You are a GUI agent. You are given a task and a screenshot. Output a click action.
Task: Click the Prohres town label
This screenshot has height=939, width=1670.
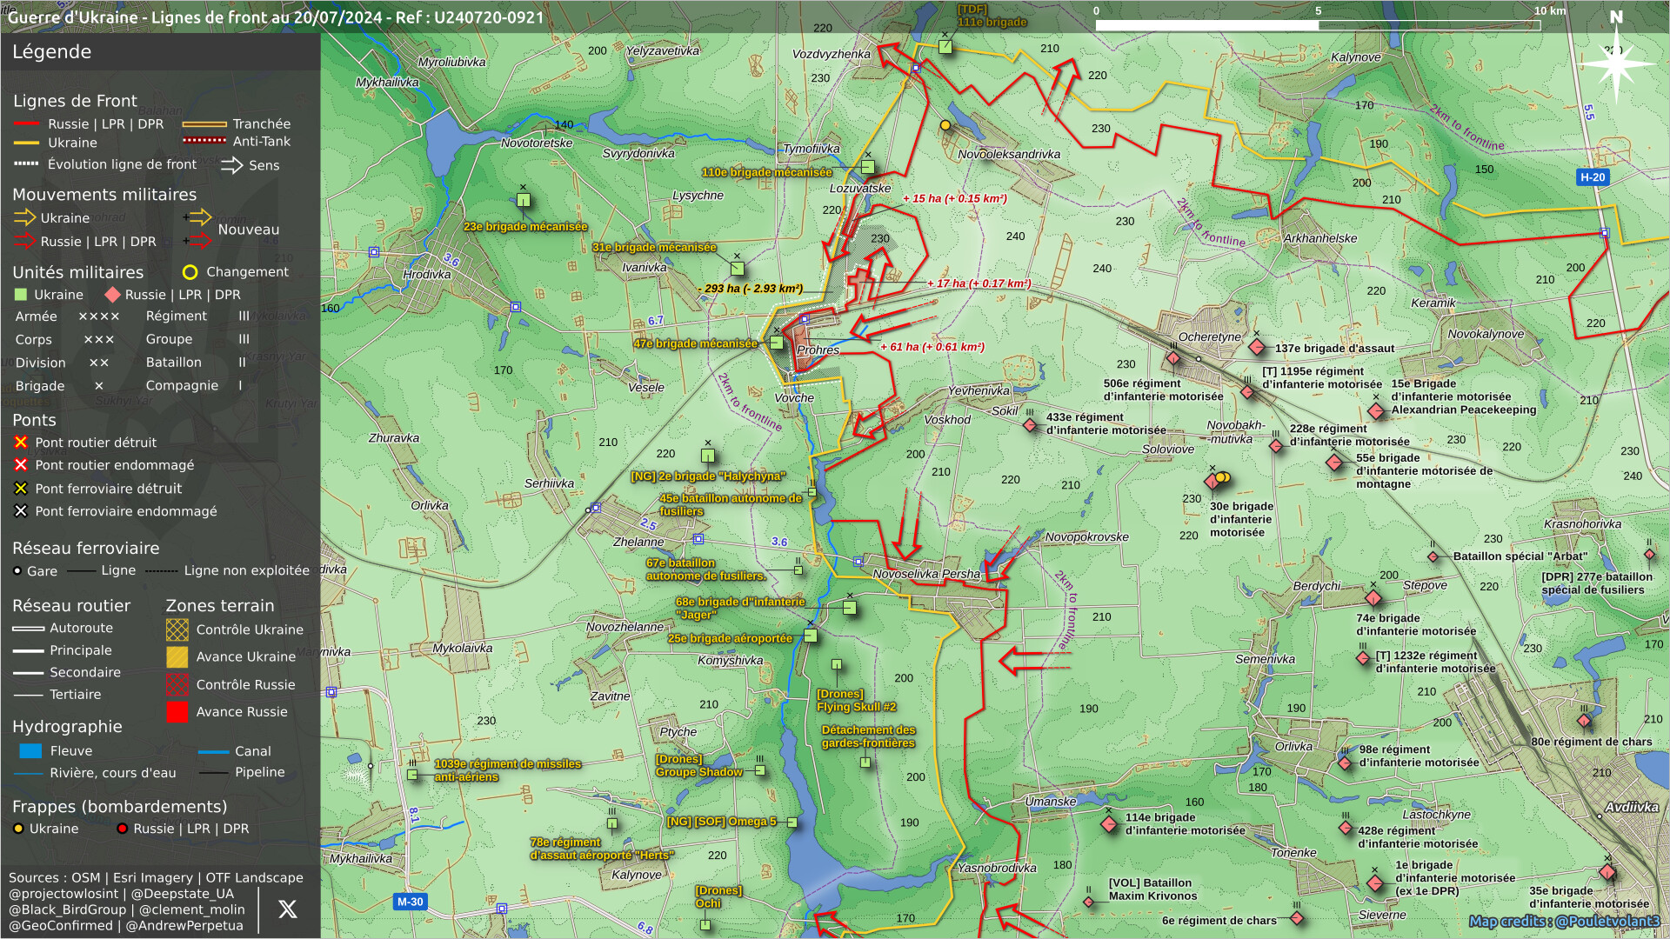tap(818, 350)
